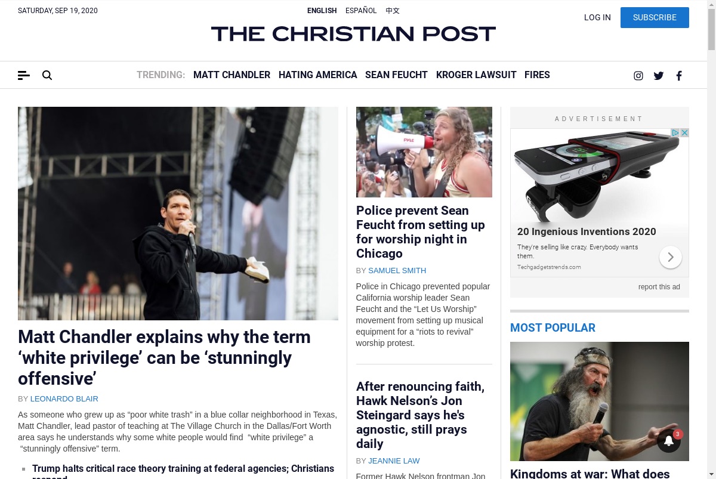This screenshot has width=716, height=479.
Task: Click the Subscribe button
Action: (x=655, y=17)
